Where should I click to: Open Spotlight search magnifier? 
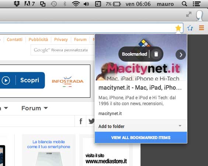[x=184, y=4]
